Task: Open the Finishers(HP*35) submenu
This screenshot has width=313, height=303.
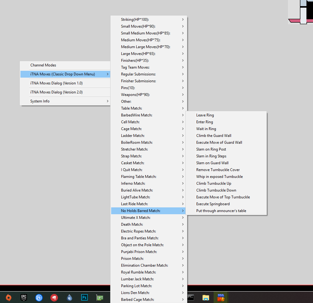Action: (149, 61)
